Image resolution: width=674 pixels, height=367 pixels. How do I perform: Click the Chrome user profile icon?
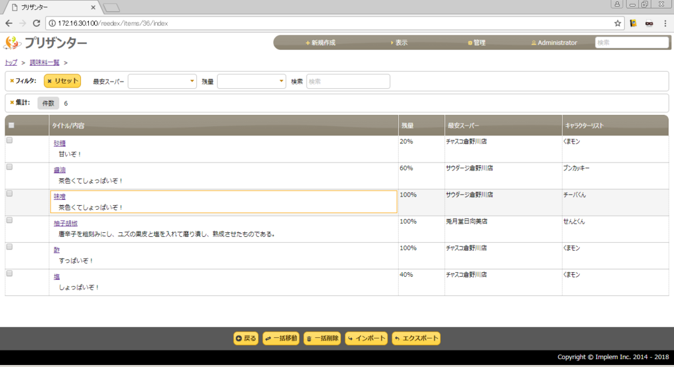coord(617,4)
